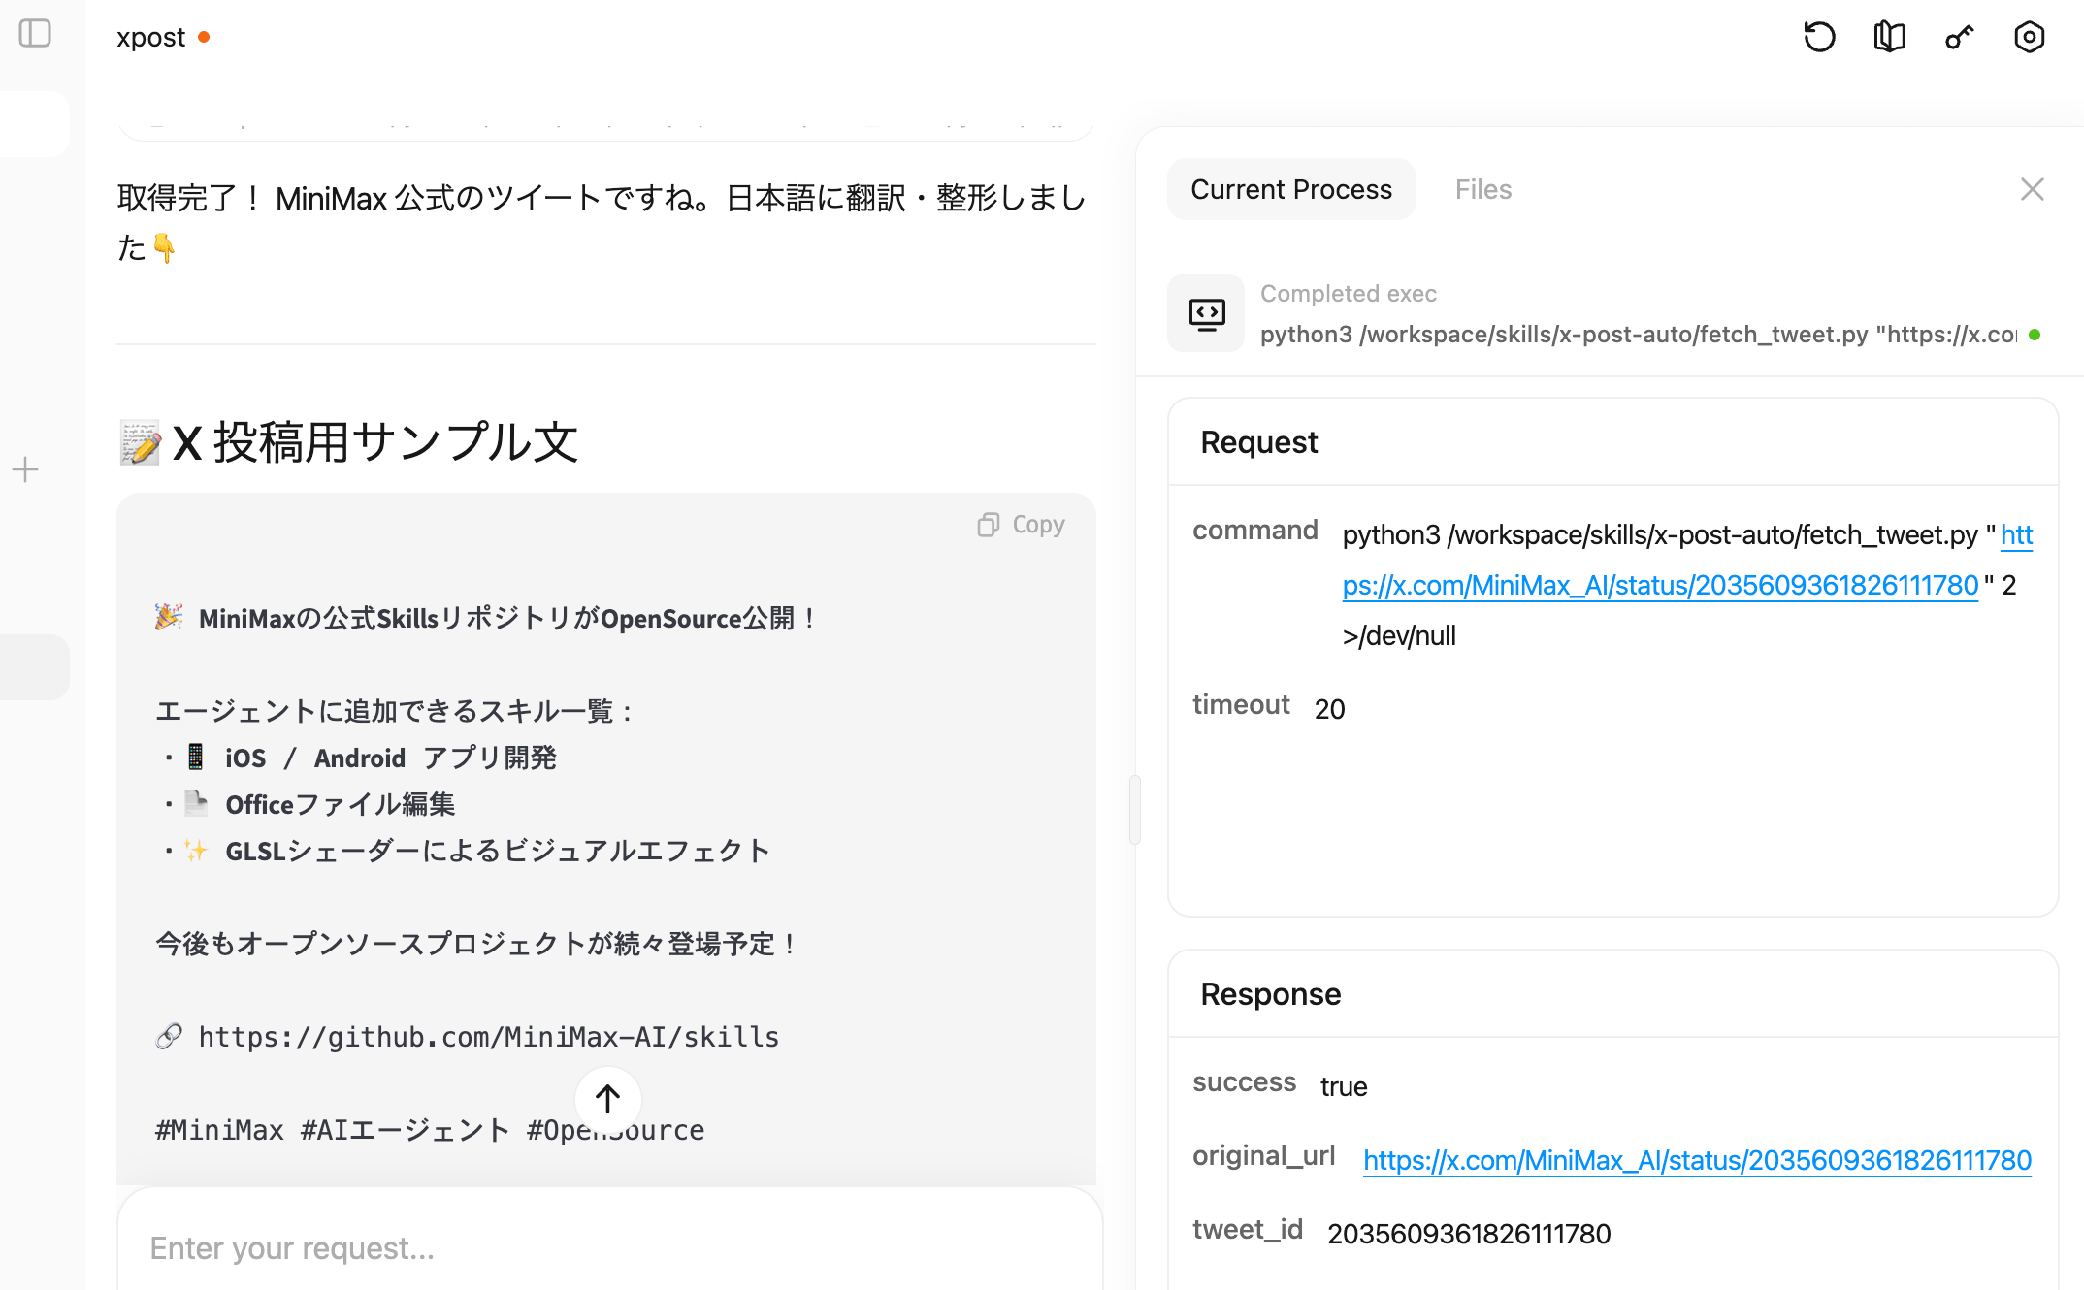2084x1290 pixels.
Task: Open the original_url tweet link
Action: pyautogui.click(x=1696, y=1160)
